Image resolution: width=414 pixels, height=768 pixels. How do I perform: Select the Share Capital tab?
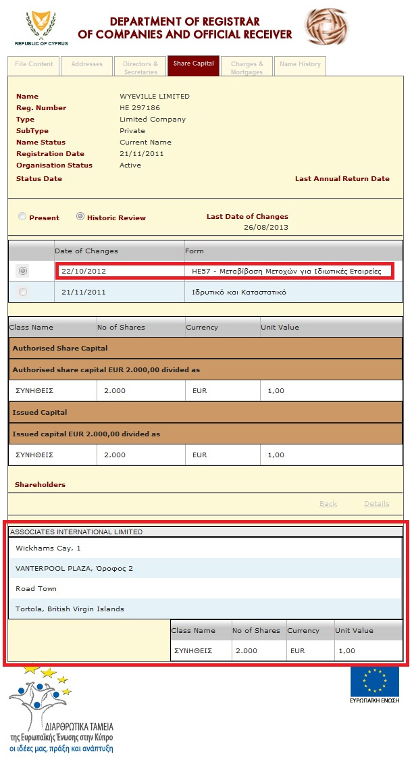click(x=193, y=64)
